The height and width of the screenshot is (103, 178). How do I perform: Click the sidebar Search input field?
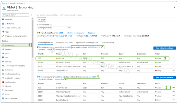pyautogui.click(x=16, y=15)
